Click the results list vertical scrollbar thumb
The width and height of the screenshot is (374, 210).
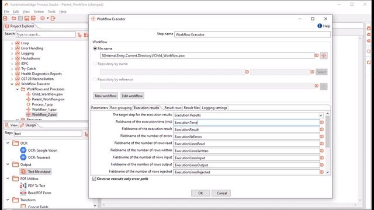[327, 132]
